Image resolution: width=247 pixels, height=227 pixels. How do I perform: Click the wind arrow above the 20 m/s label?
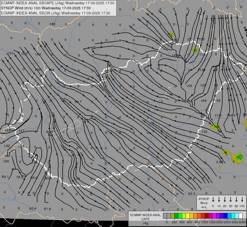pyautogui.click(x=225, y=200)
